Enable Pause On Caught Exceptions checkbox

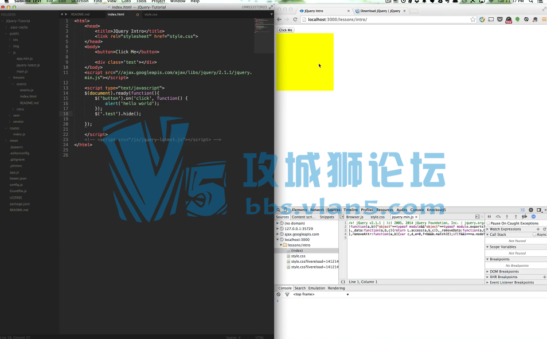tap(489, 223)
